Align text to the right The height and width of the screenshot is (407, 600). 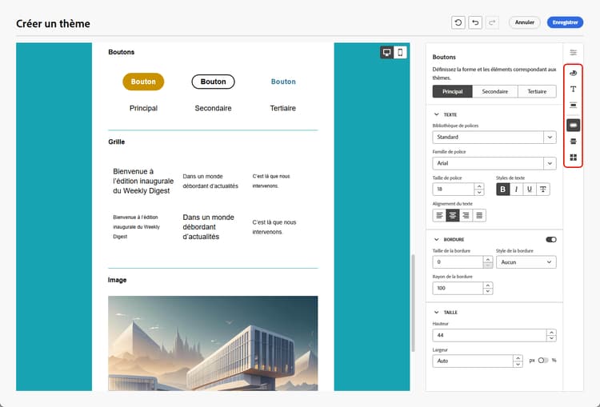466,215
